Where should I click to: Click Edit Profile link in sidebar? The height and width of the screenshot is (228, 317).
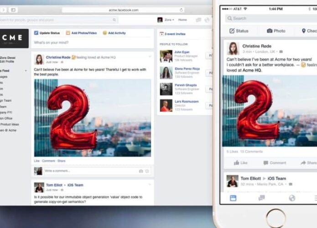7,62
